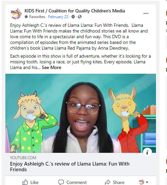Image resolution: width=167 pixels, height=185 pixels.
Task: Click the thumbs-up Like icon
Action: (25, 182)
